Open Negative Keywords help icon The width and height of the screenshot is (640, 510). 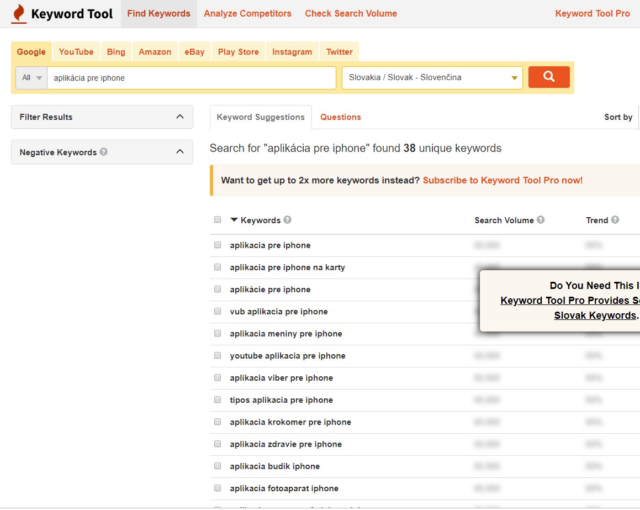(104, 152)
